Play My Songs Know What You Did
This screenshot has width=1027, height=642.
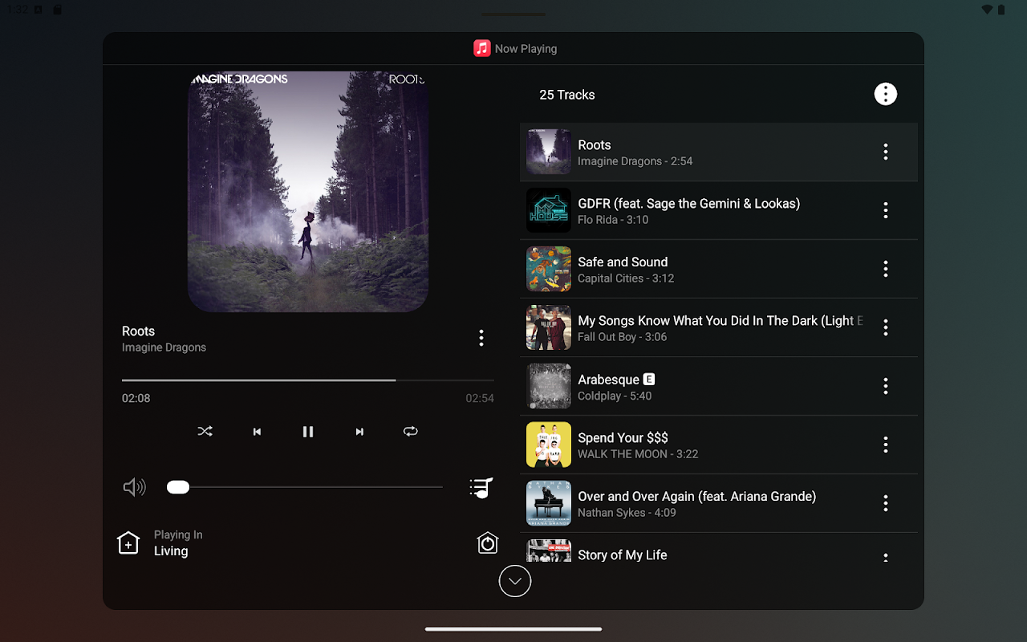tap(721, 321)
